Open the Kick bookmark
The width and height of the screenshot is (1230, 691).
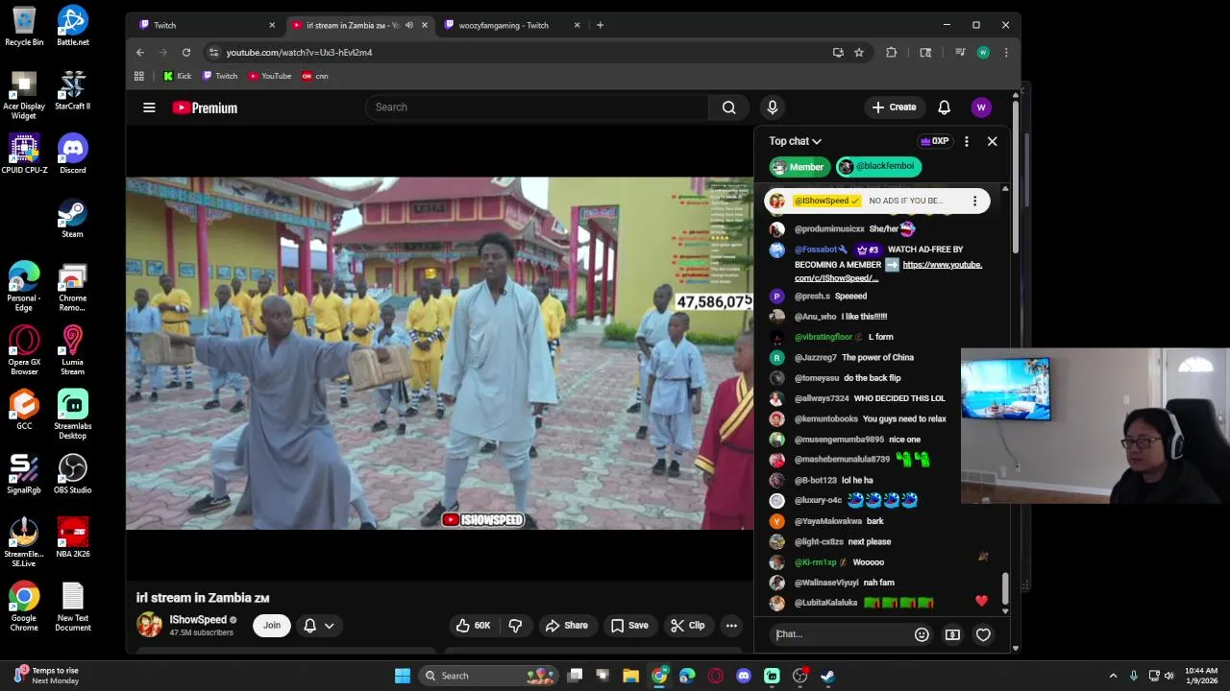click(178, 76)
